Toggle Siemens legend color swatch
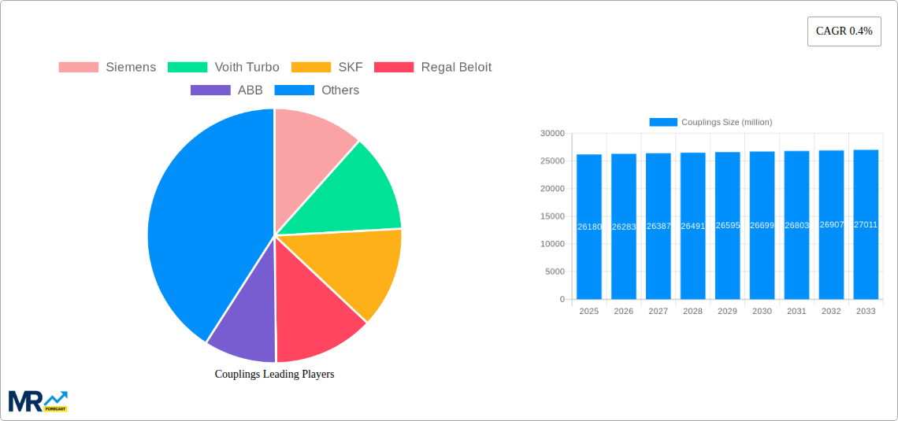The image size is (898, 421). [x=79, y=68]
